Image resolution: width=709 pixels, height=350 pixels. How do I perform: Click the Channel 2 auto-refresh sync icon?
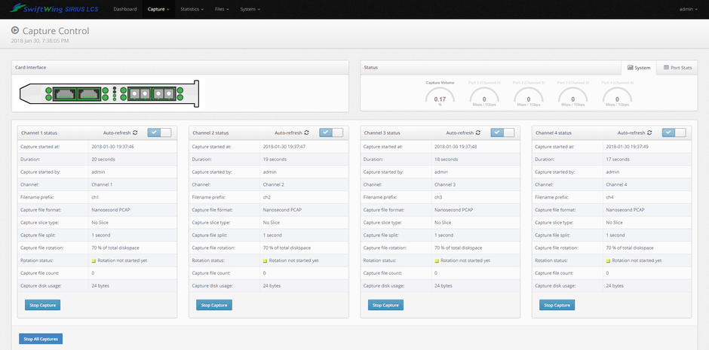point(307,132)
